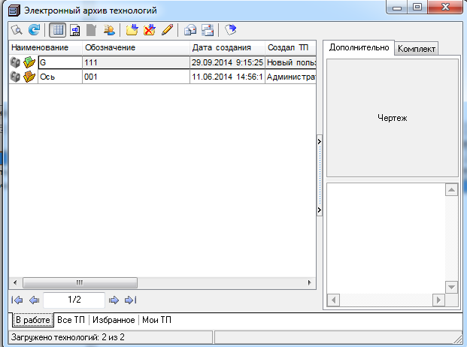
Task: Click the application icon in title bar
Action: click(14, 11)
